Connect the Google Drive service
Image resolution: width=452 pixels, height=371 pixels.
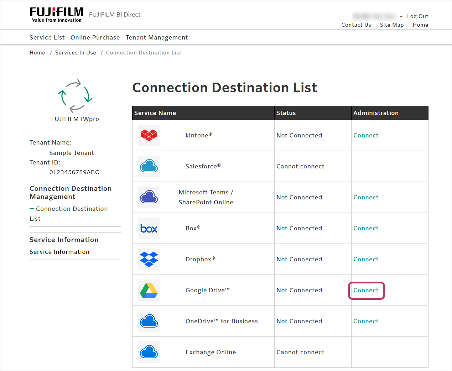click(366, 290)
